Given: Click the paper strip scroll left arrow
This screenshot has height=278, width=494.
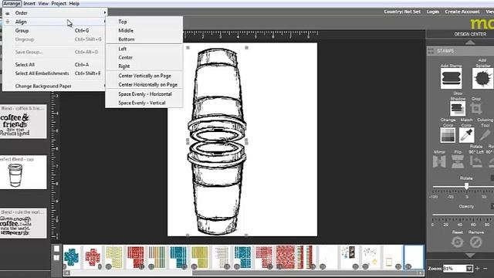Looking at the screenshot, I should pos(67,273).
